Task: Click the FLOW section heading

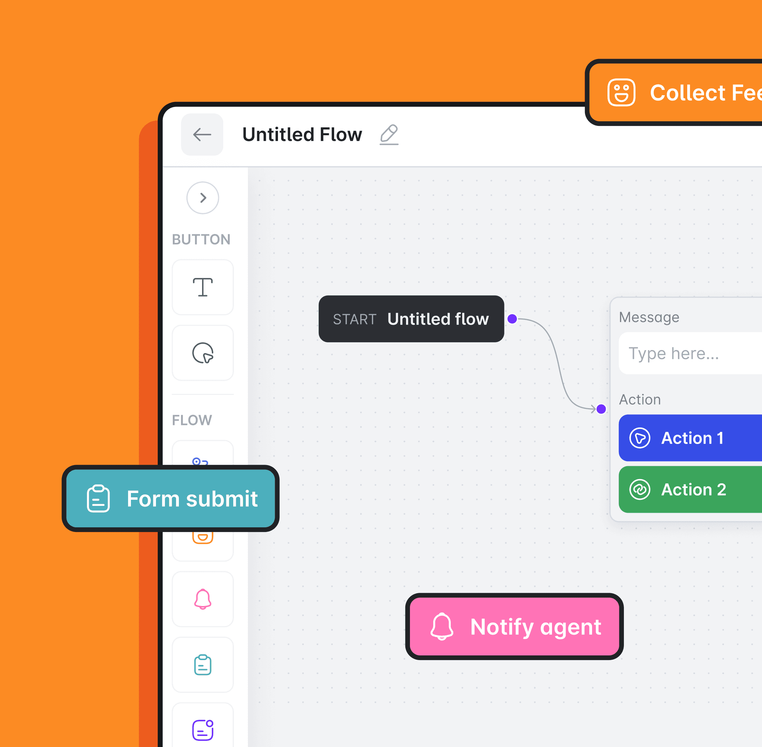Action: coord(192,420)
